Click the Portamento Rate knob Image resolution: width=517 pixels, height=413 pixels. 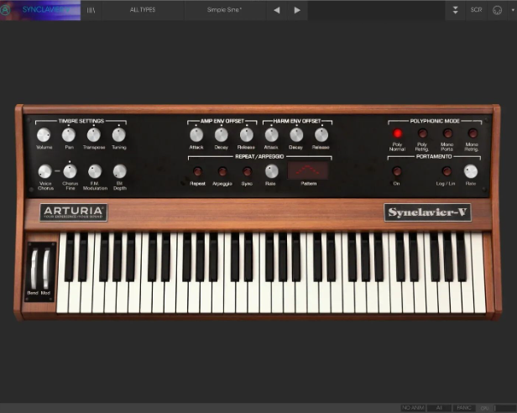tap(471, 171)
